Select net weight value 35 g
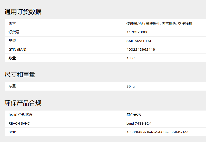Screen dimensions: 206x142 [x=131, y=86]
